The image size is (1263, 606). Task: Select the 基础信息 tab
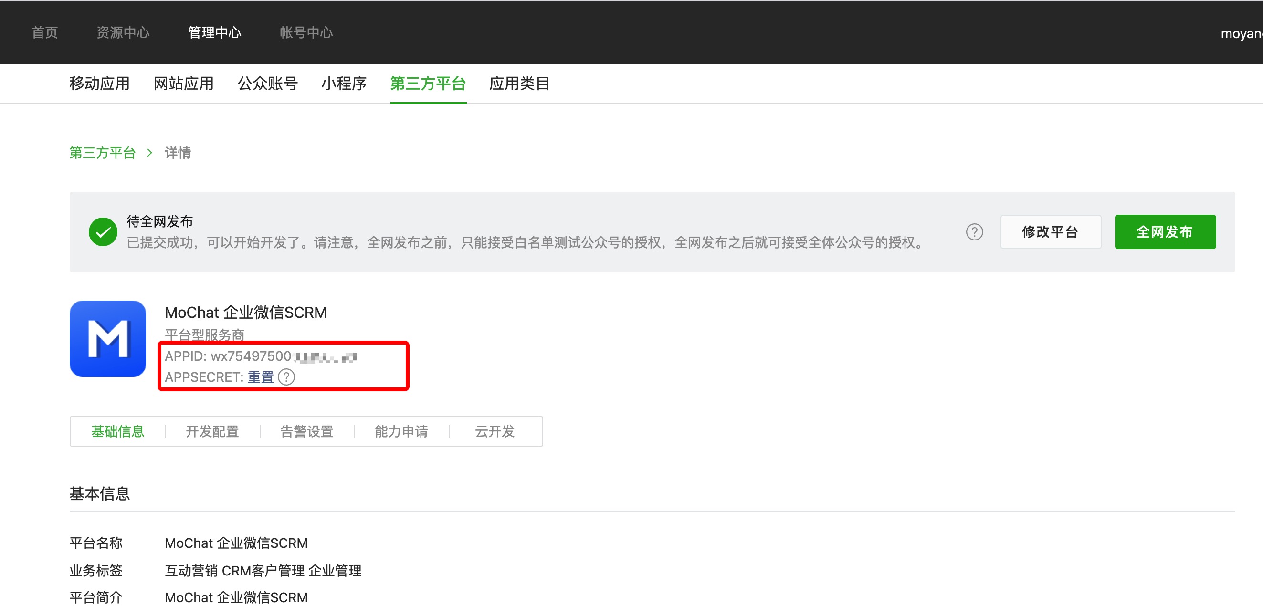(118, 431)
